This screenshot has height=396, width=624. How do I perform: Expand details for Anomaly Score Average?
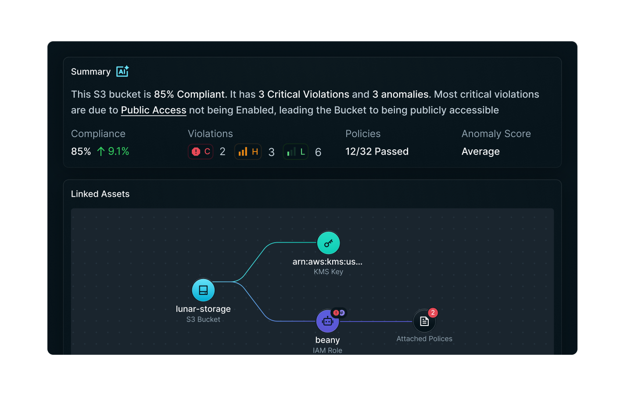(x=480, y=151)
